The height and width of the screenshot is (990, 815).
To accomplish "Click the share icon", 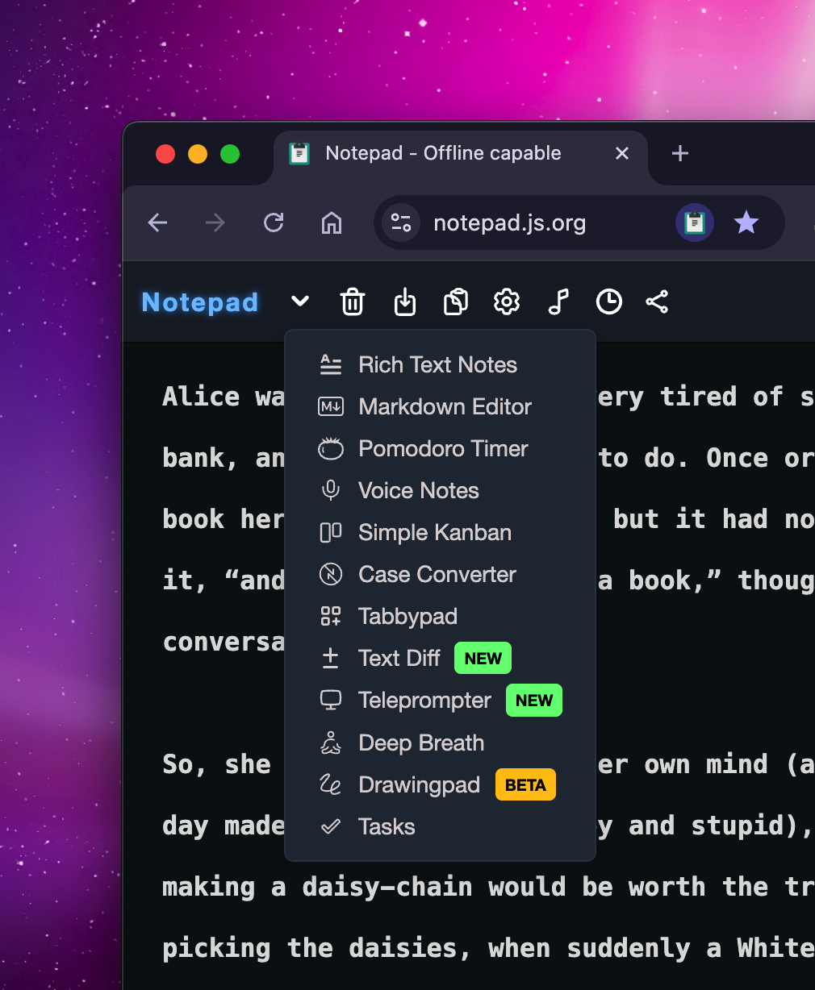I will [x=657, y=302].
